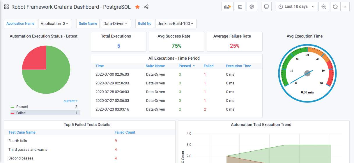Open the Data-Driven suite dropdown
The height and width of the screenshot is (163, 354).
(x=115, y=24)
